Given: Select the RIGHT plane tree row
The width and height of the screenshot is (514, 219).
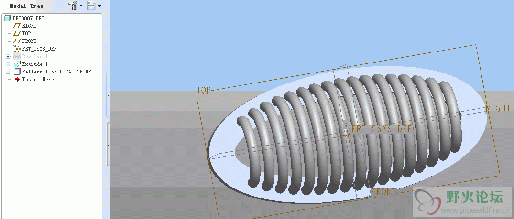Looking at the screenshot, I should coord(29,26).
